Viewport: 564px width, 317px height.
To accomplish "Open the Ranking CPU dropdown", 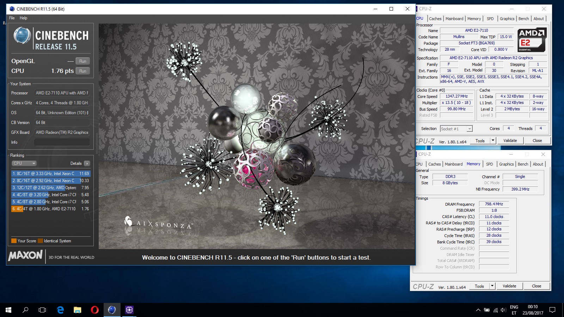I will pyautogui.click(x=24, y=163).
